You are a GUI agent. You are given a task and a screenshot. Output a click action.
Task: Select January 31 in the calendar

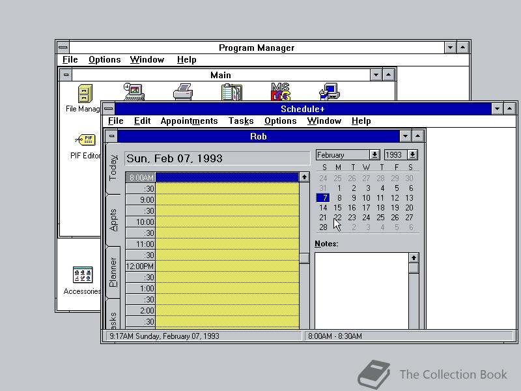(323, 188)
